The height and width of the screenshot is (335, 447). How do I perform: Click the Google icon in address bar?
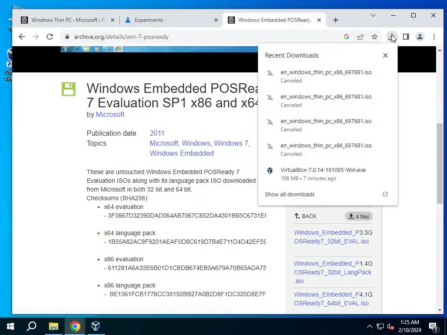(x=347, y=37)
